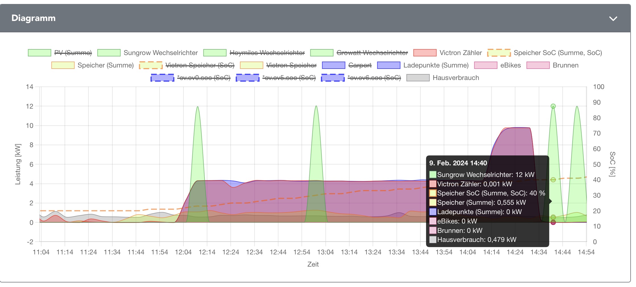The width and height of the screenshot is (636, 287).
Task: Toggle the Speicher (Summe) legend item
Action: pyautogui.click(x=105, y=66)
